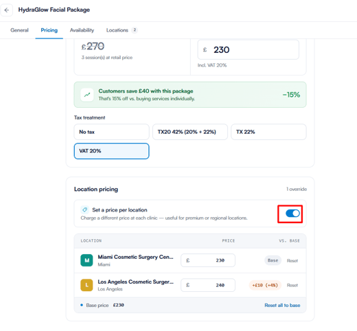Select VAT 20% tax treatment
Screen dimensions: 357x331
(111, 151)
